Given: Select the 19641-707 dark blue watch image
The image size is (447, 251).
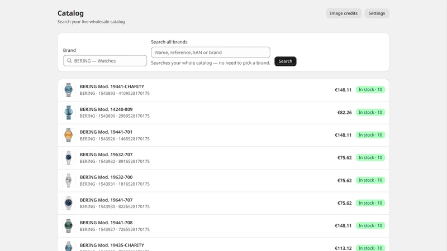Looking at the screenshot, I should coord(68,203).
